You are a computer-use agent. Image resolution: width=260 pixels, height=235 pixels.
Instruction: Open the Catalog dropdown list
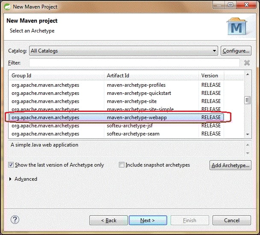(x=214, y=51)
